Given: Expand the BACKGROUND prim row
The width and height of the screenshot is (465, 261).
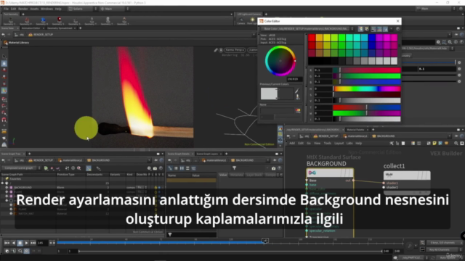Looking at the screenshot, I should tap(7, 188).
